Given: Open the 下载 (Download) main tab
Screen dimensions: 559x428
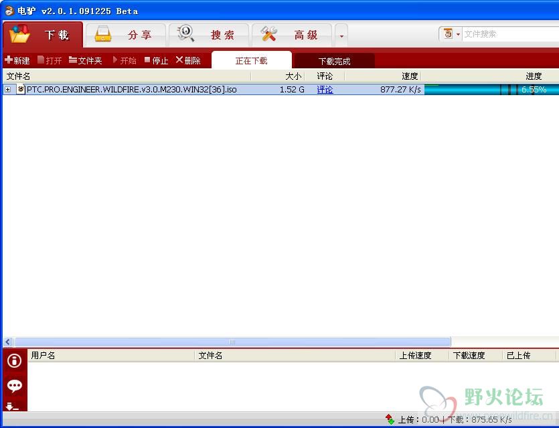Looking at the screenshot, I should [43, 35].
